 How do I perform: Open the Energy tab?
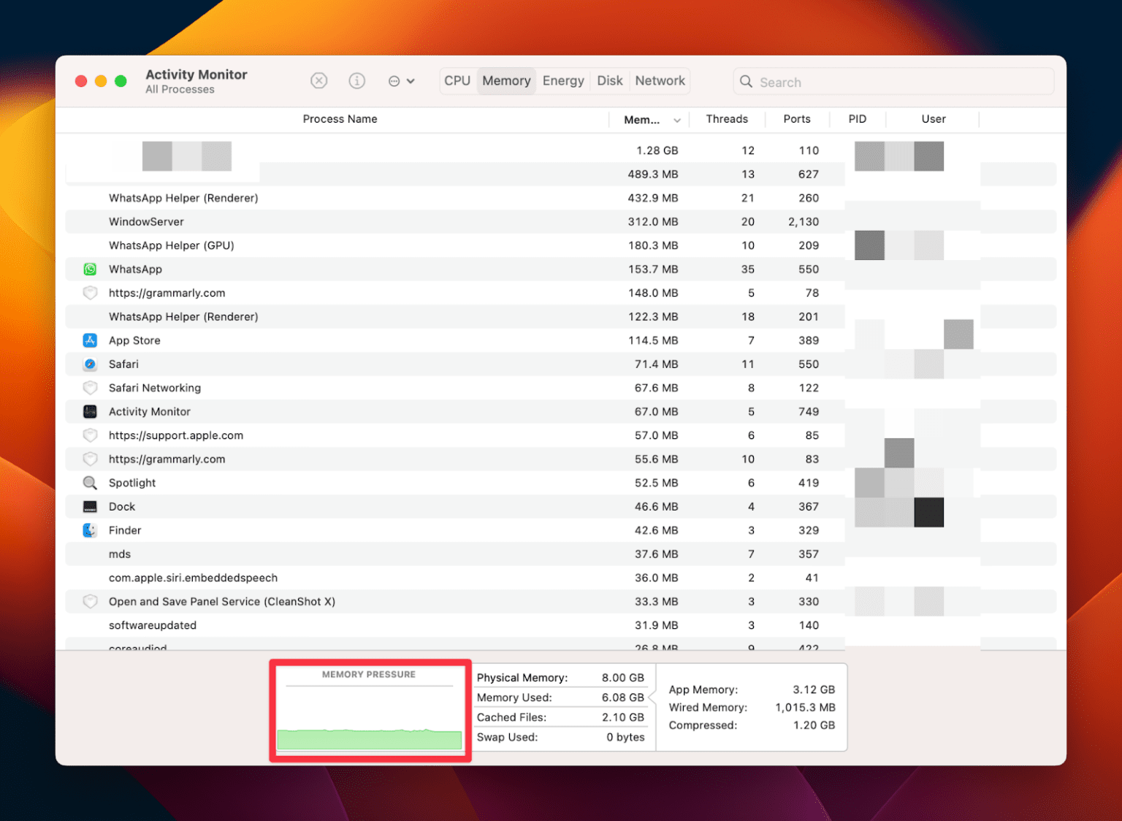(x=562, y=80)
